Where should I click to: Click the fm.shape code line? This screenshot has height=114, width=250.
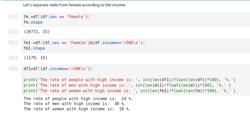tap(33, 22)
